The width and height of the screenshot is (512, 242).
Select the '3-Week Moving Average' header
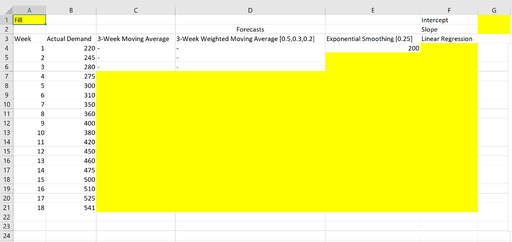pos(136,39)
